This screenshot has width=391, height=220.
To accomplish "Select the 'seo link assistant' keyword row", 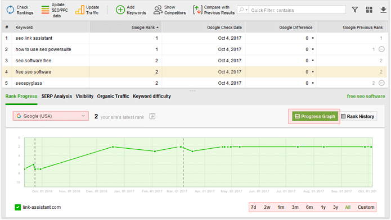I will 195,38.
